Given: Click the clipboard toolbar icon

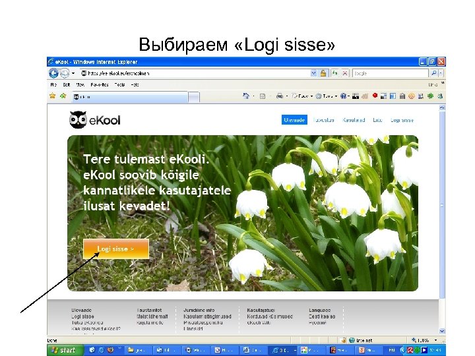Looking at the screenshot, I should point(402,96).
